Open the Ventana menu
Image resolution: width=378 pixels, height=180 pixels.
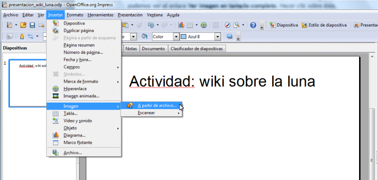155,15
